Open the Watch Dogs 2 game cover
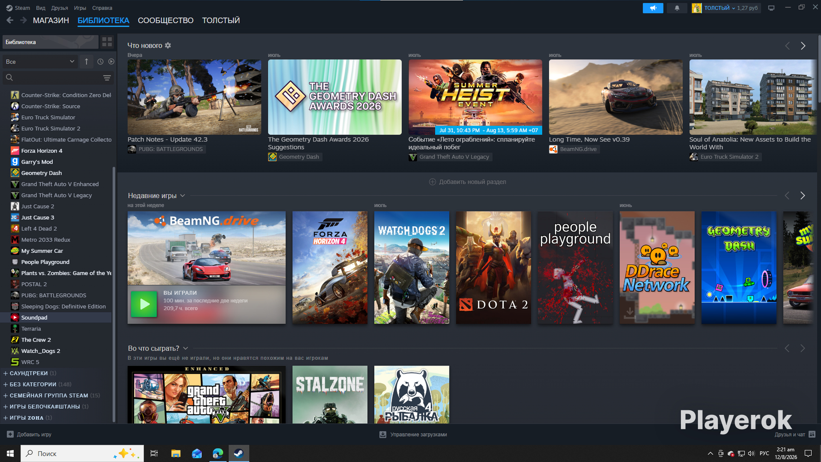821x462 pixels. click(x=412, y=267)
